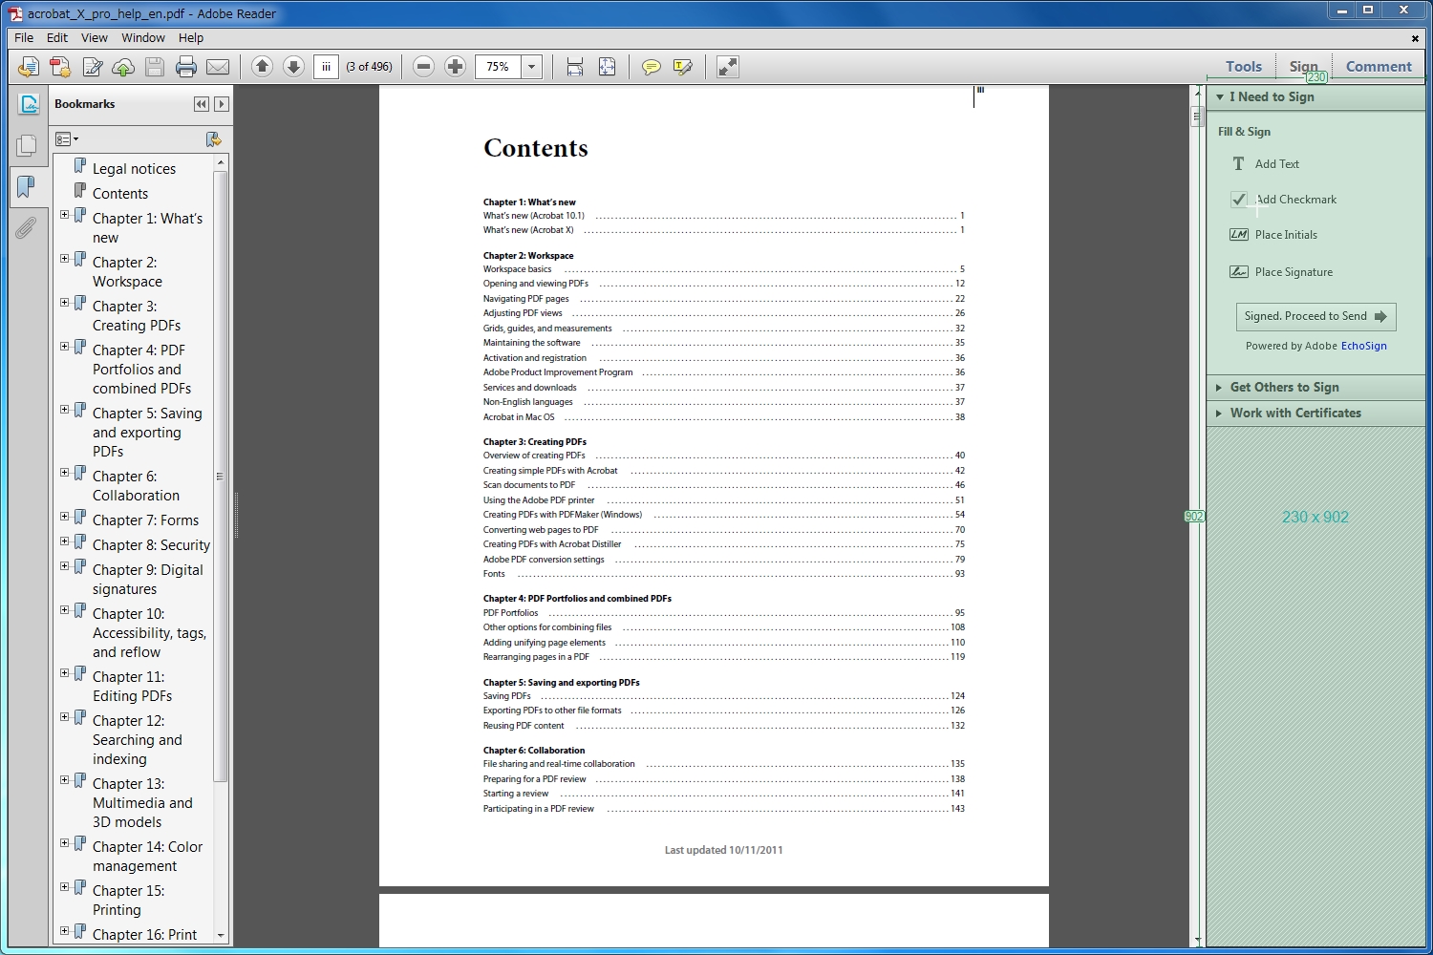Click 'Workspace basics' contents entry
The height and width of the screenshot is (955, 1433).
point(517,269)
